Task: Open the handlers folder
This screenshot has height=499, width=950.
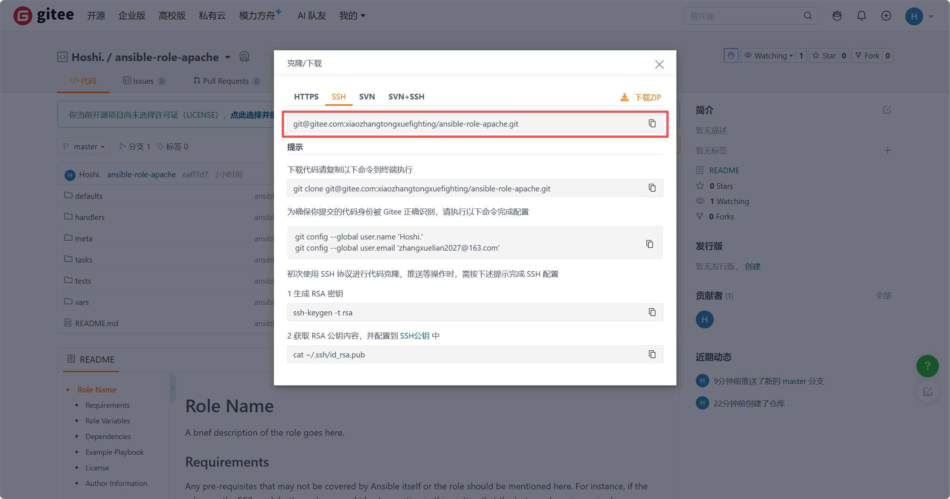Action: point(90,217)
